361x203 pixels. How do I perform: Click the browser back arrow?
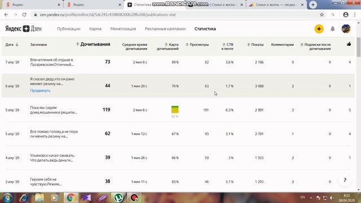coord(6,15)
